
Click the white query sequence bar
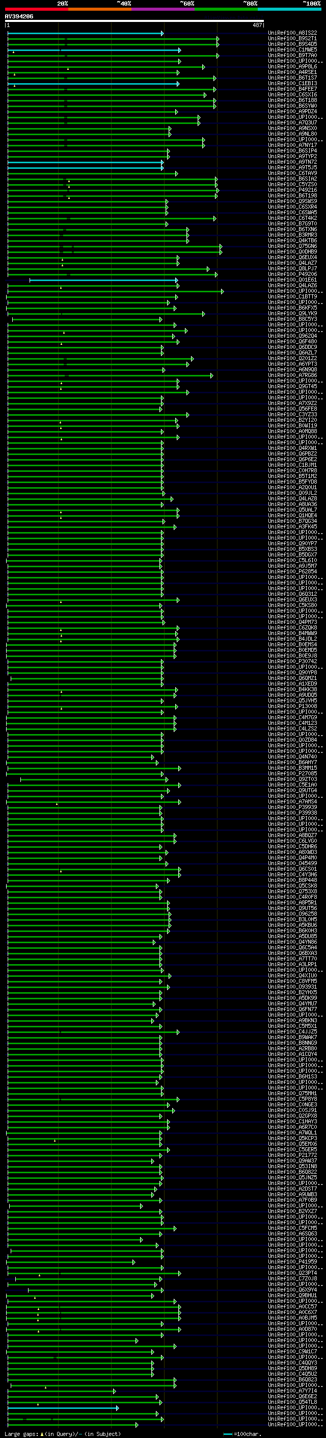tap(134, 21)
